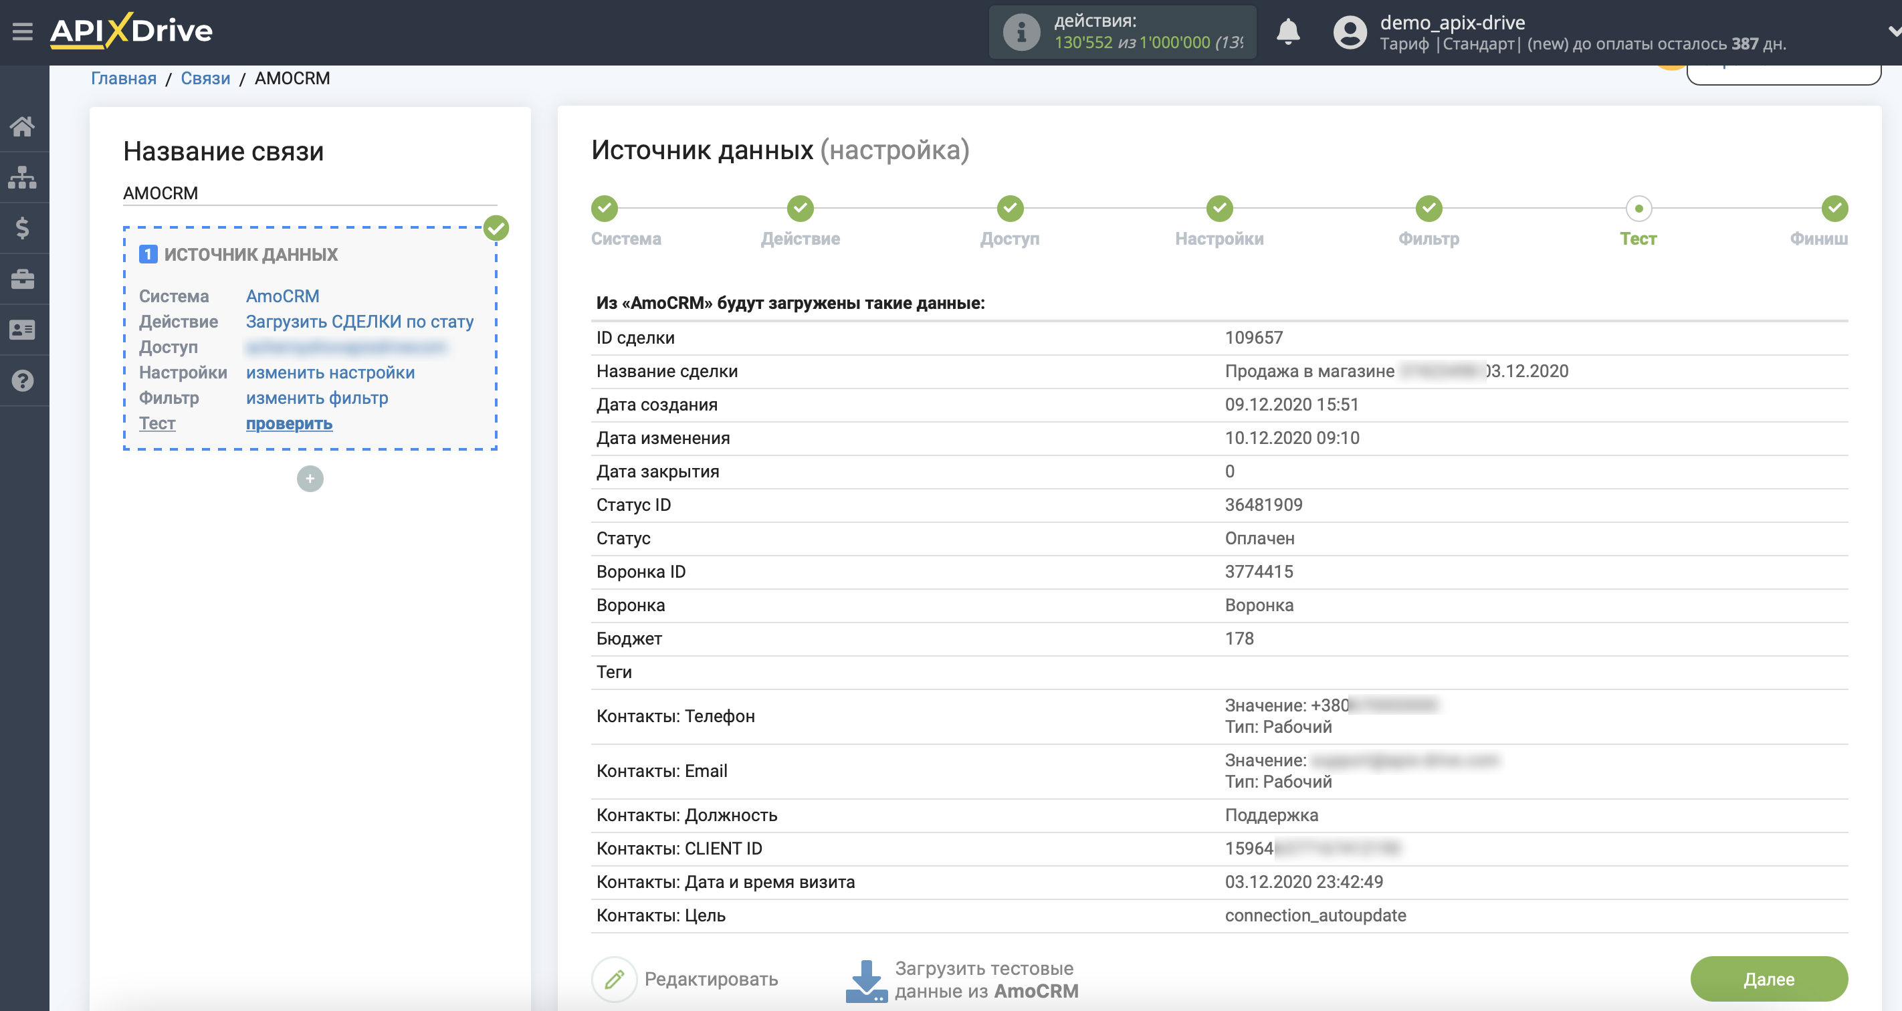The width and height of the screenshot is (1902, 1011).
Task: Open the contact card icon in sidebar
Action: pos(23,330)
